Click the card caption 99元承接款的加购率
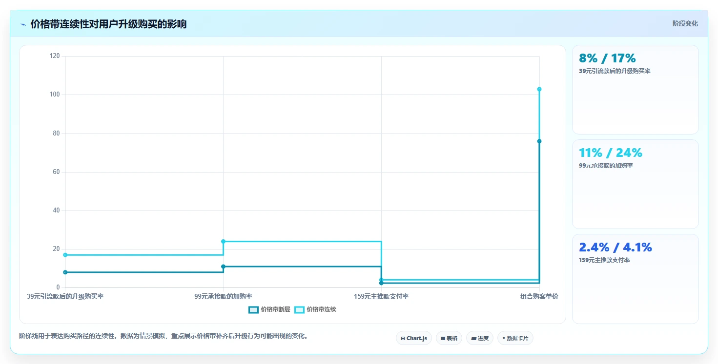Screen dimensions: 718x364 click(x=606, y=166)
